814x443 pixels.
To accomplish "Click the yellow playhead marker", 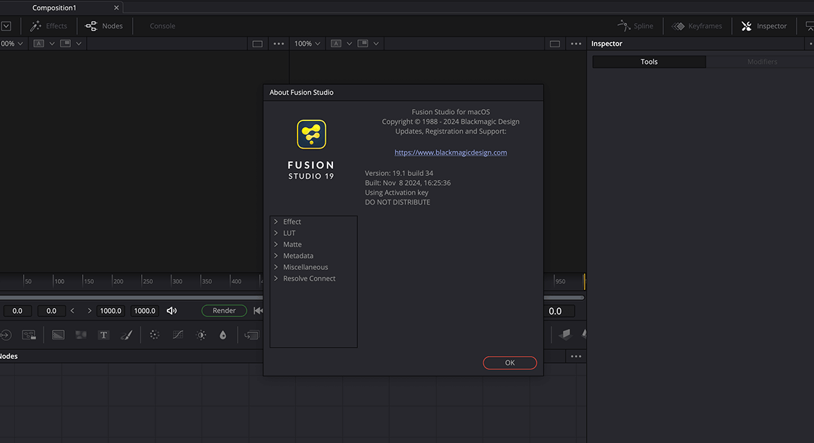I will tap(585, 282).
